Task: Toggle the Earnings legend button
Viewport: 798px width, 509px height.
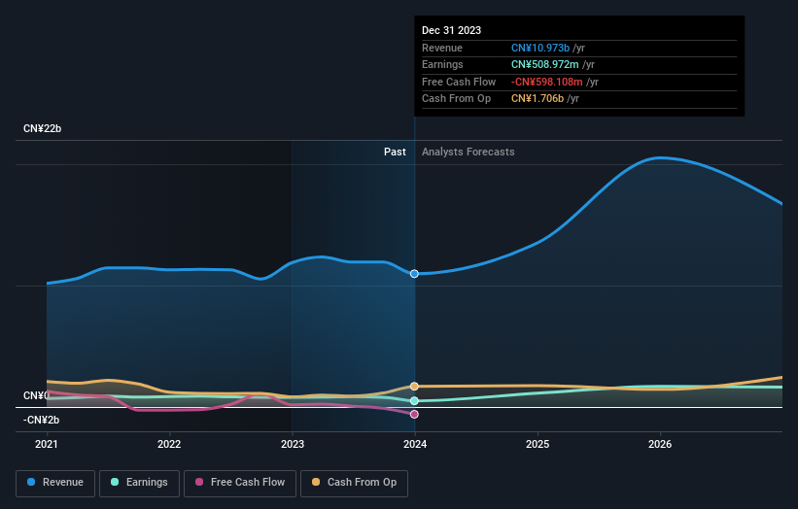Action: (x=139, y=483)
